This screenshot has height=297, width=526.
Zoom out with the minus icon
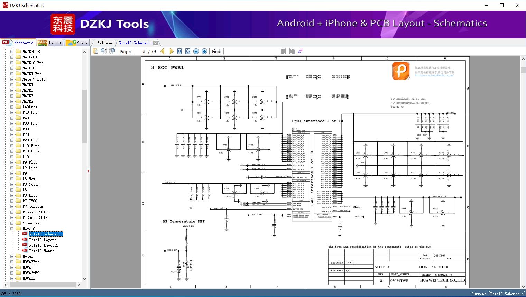(196, 51)
